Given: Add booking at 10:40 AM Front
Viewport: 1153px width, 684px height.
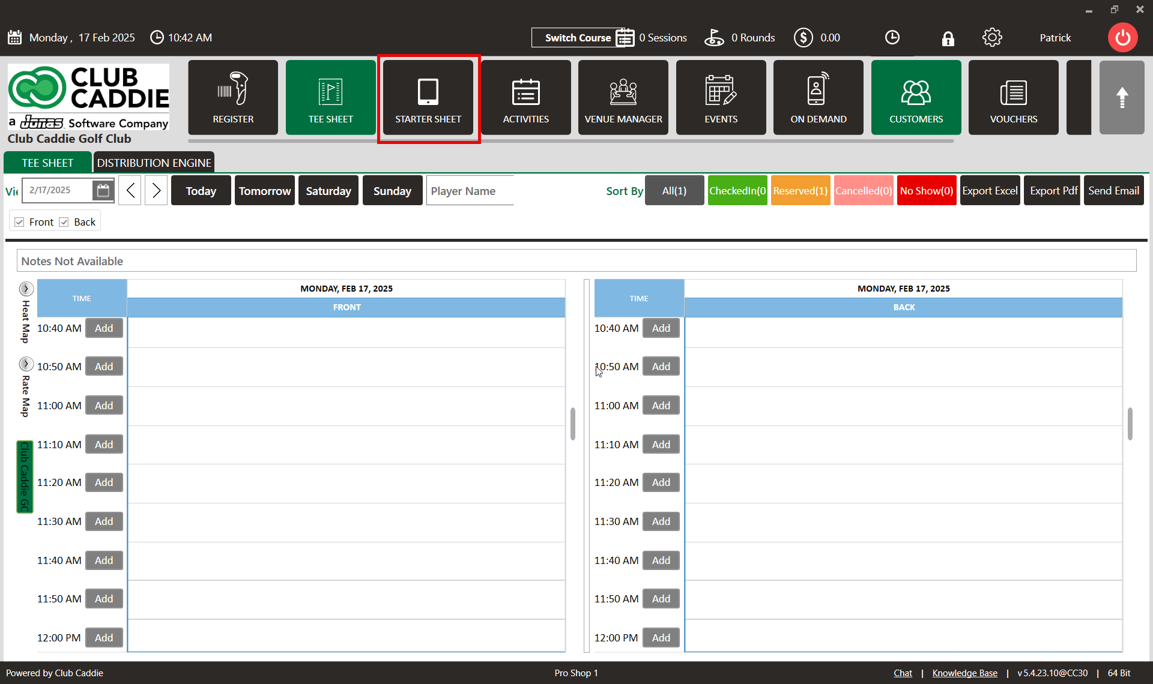Looking at the screenshot, I should (x=104, y=328).
